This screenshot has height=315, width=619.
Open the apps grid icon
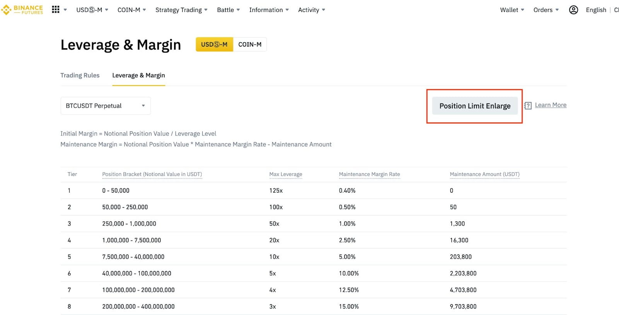[x=56, y=10]
